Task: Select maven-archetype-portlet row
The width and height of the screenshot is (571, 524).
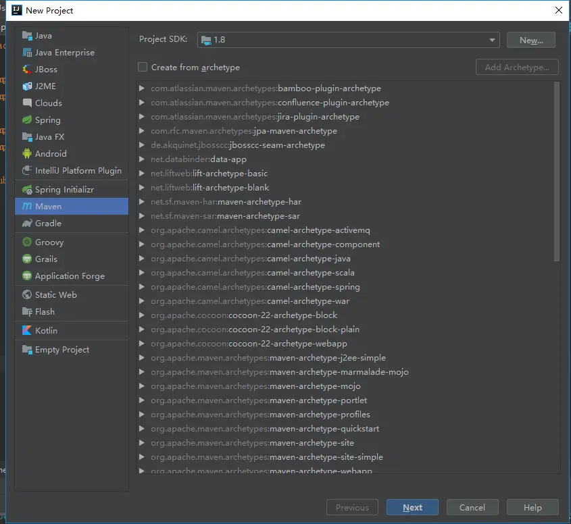Action: point(345,400)
